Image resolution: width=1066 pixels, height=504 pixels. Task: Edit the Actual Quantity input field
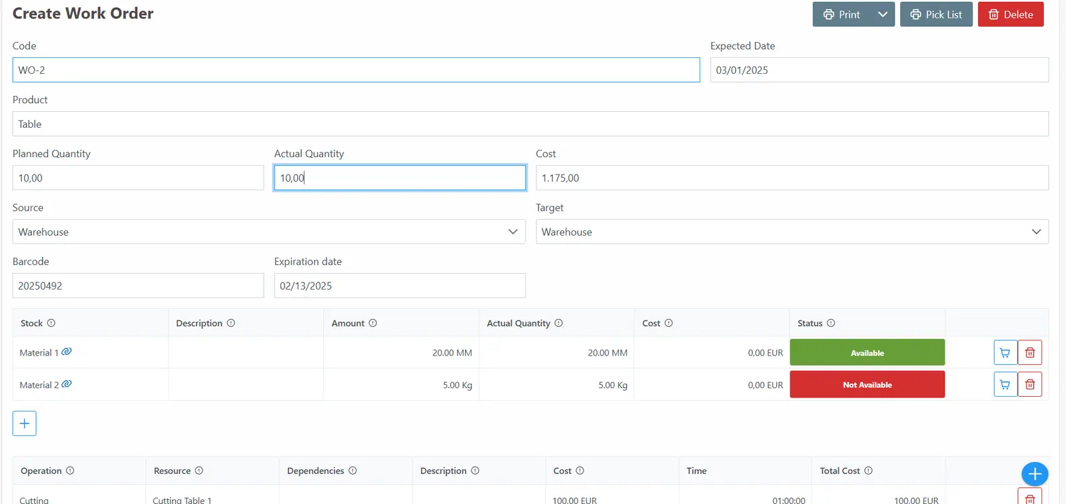point(400,178)
